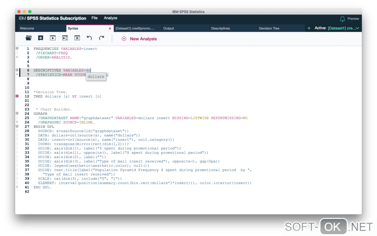This screenshot has height=236, width=377.
Task: Click '/GRAPHSPEC SOURCE=INLINE.' on line 26
Action: point(67,122)
